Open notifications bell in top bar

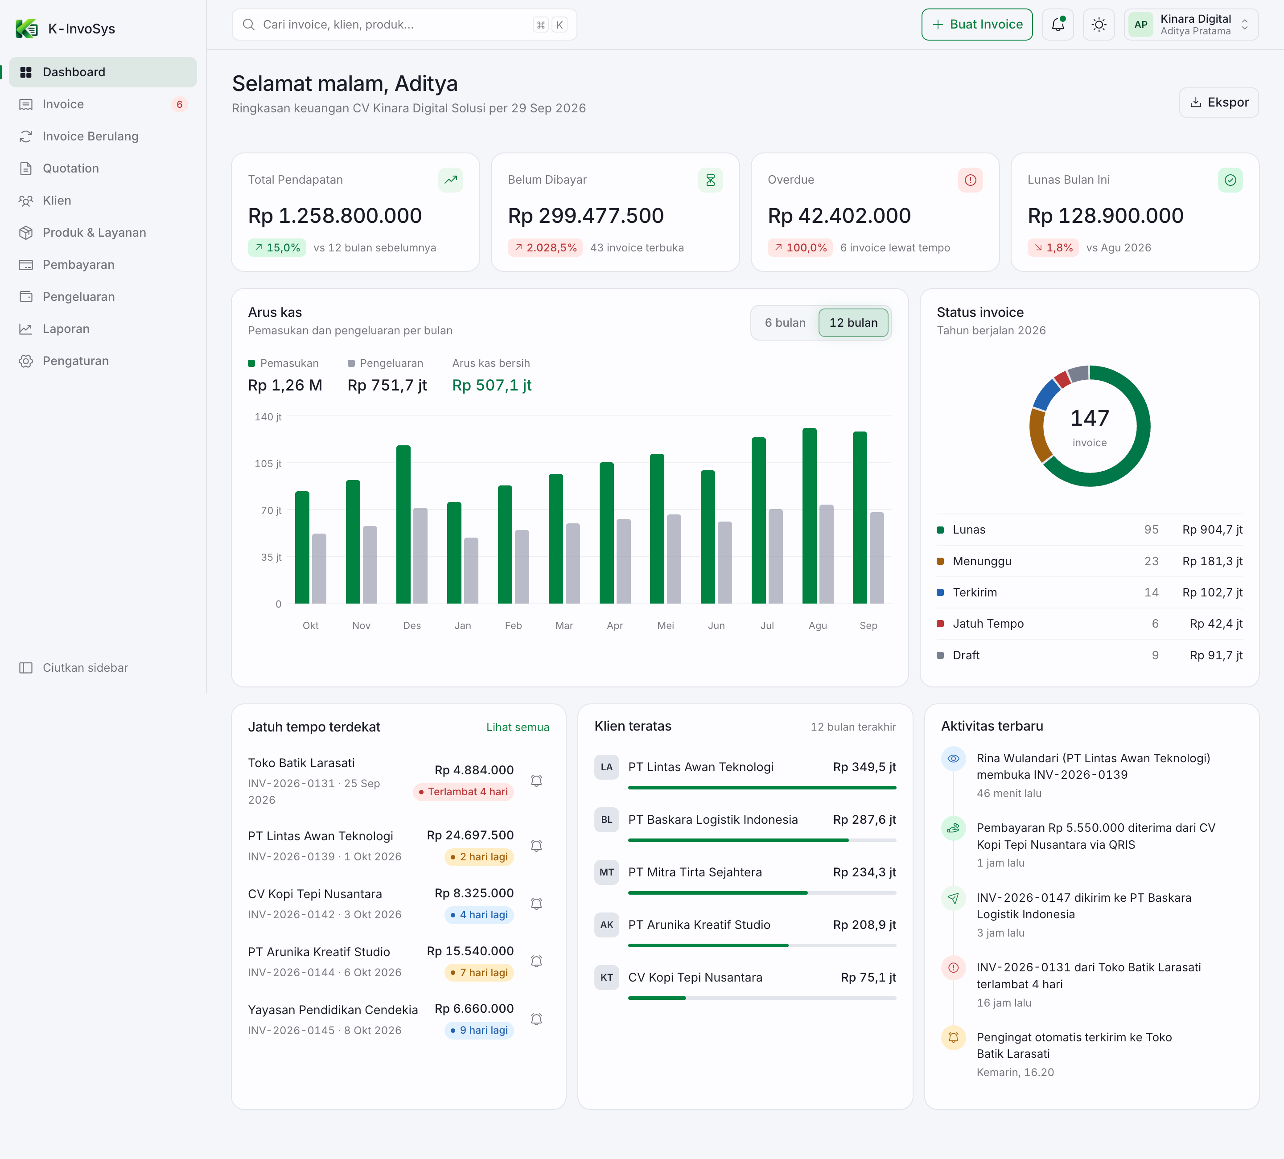pyautogui.click(x=1058, y=25)
